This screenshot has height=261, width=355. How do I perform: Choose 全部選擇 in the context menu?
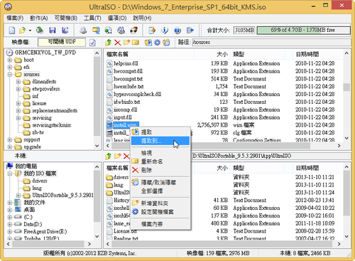(160, 191)
